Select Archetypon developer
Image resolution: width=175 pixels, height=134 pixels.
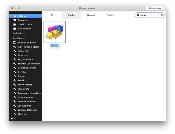[26, 51]
